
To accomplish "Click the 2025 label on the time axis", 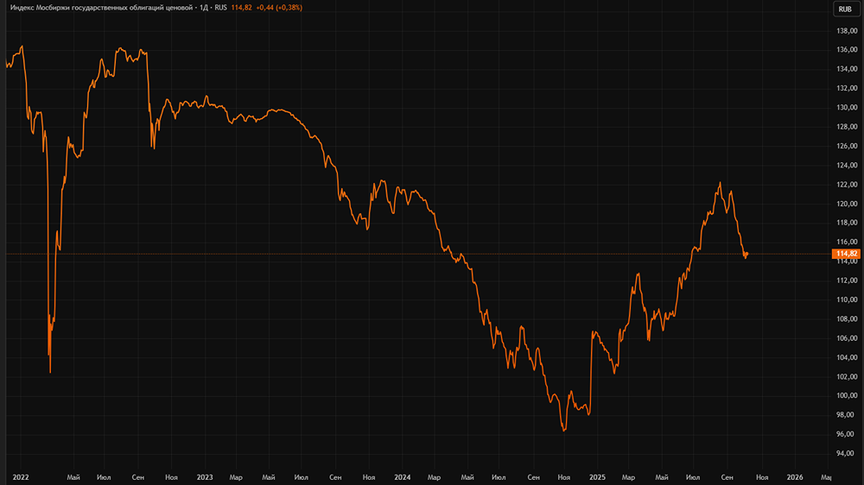I will coord(597,477).
